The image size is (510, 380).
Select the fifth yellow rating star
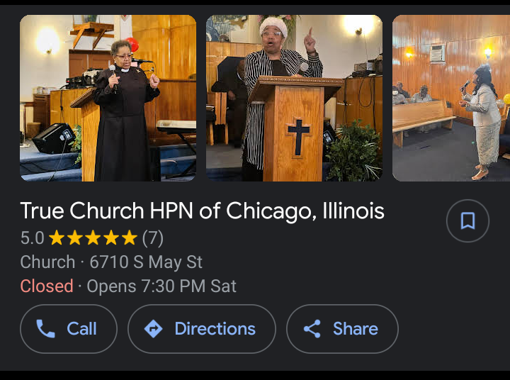(x=130, y=238)
